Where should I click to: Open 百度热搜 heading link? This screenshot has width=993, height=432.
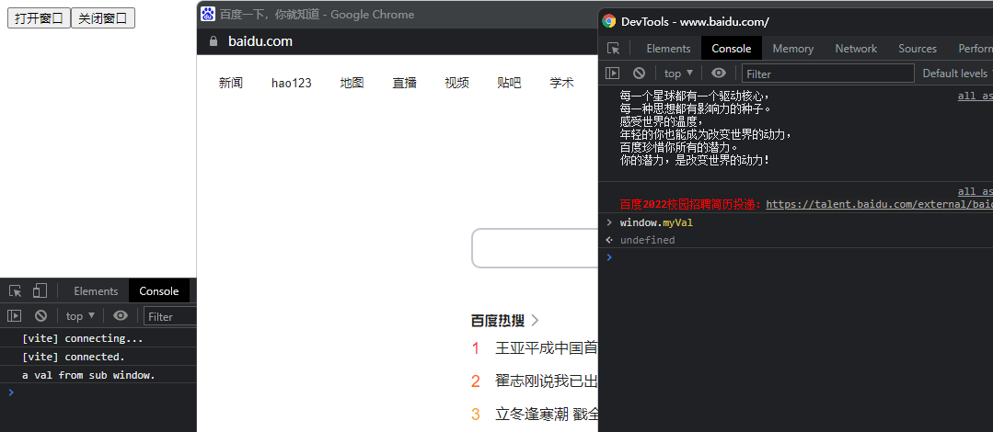pyautogui.click(x=498, y=321)
